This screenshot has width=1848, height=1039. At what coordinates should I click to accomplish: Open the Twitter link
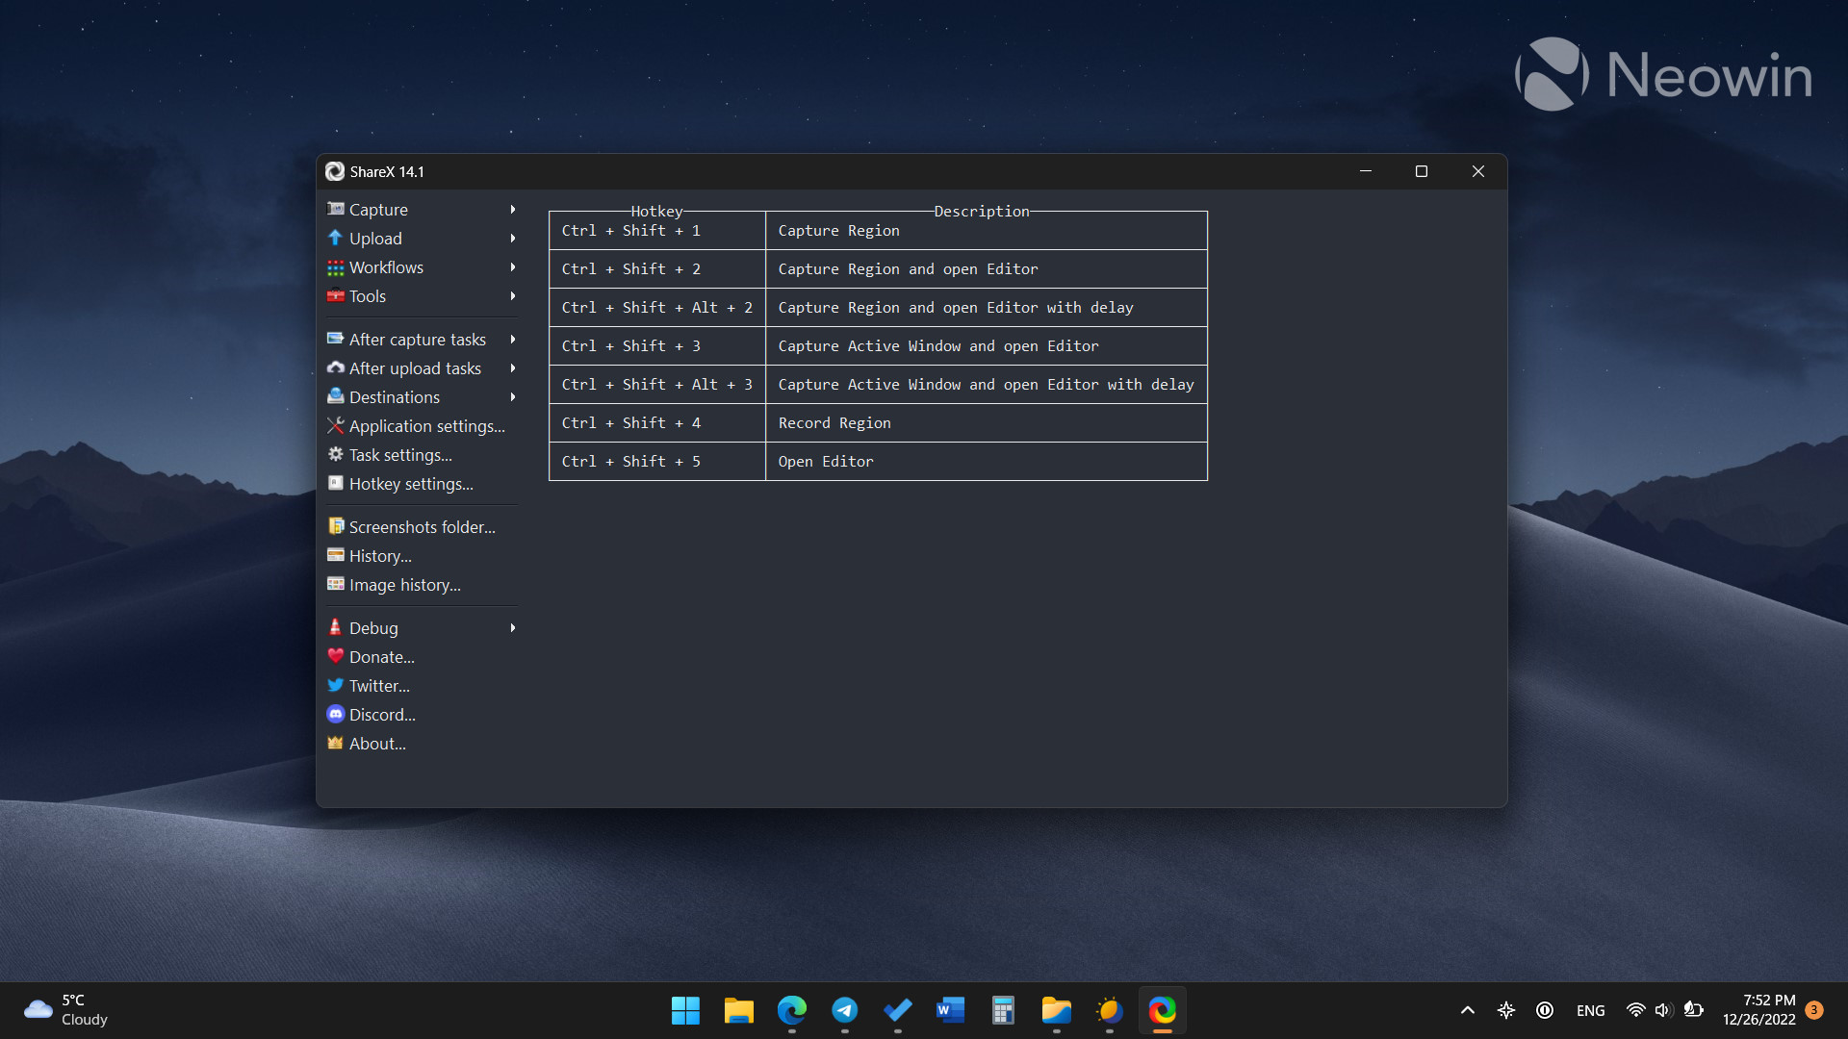point(422,686)
